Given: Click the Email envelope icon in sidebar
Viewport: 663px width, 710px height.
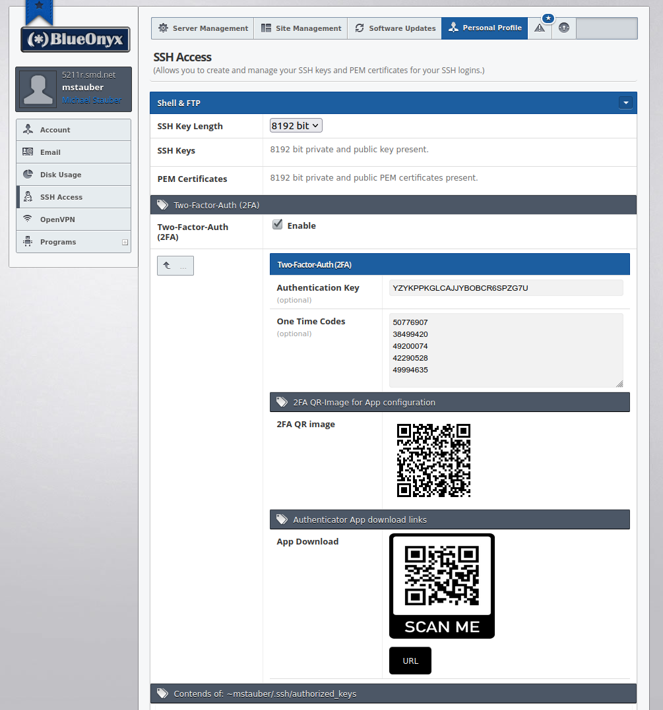Looking at the screenshot, I should 28,152.
